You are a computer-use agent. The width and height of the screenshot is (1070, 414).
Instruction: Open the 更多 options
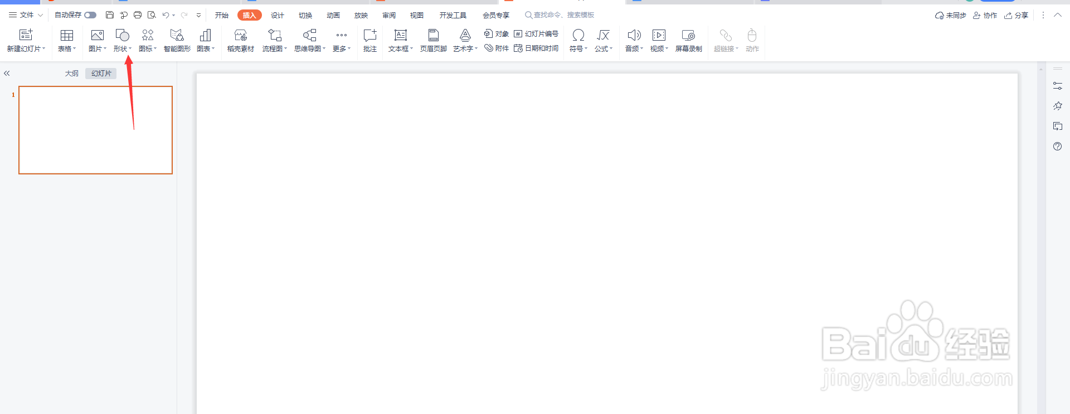tap(342, 40)
